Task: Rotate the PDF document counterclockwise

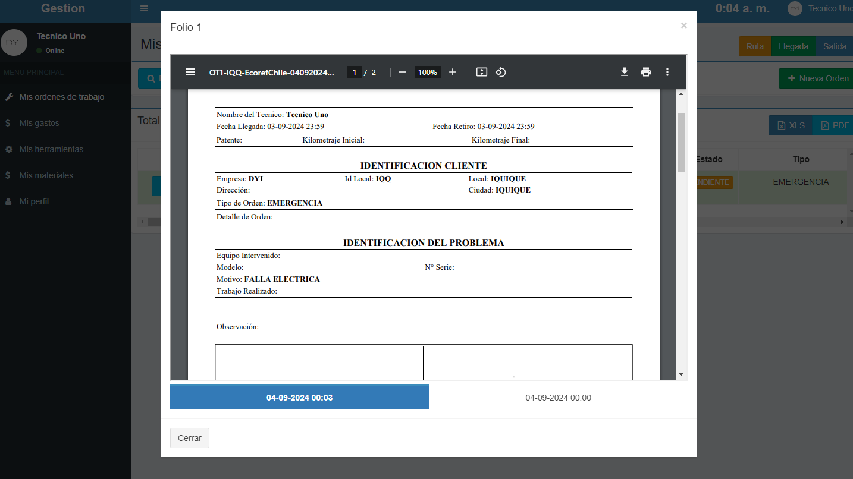Action: pyautogui.click(x=501, y=72)
